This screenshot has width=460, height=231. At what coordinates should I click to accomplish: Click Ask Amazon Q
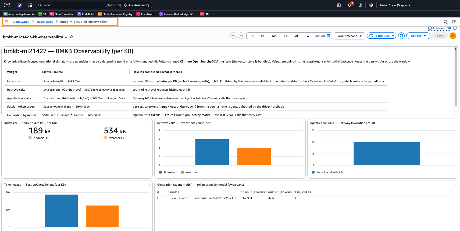pyautogui.click(x=137, y=5)
